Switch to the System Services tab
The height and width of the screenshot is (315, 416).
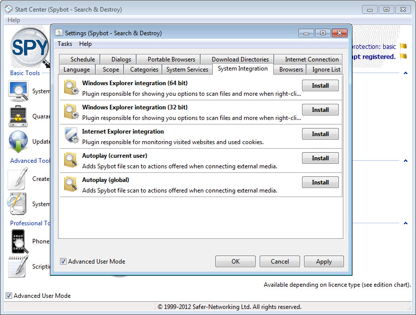187,70
